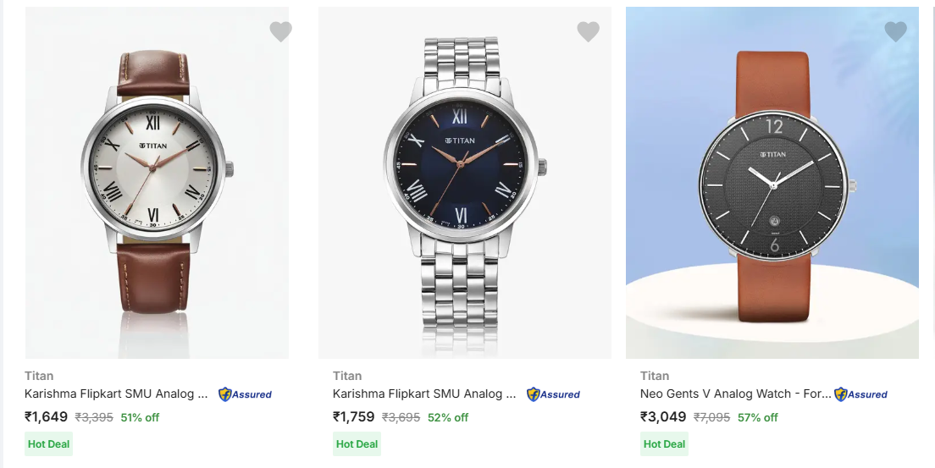935x468 pixels.
Task: Click the ₹1,759 price
Action: click(x=354, y=416)
